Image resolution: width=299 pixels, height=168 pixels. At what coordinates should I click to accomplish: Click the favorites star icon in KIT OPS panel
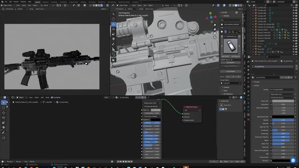222,24
